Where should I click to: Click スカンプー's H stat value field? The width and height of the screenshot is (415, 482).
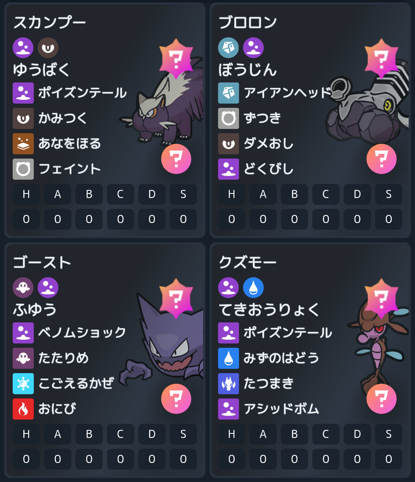pyautogui.click(x=26, y=219)
